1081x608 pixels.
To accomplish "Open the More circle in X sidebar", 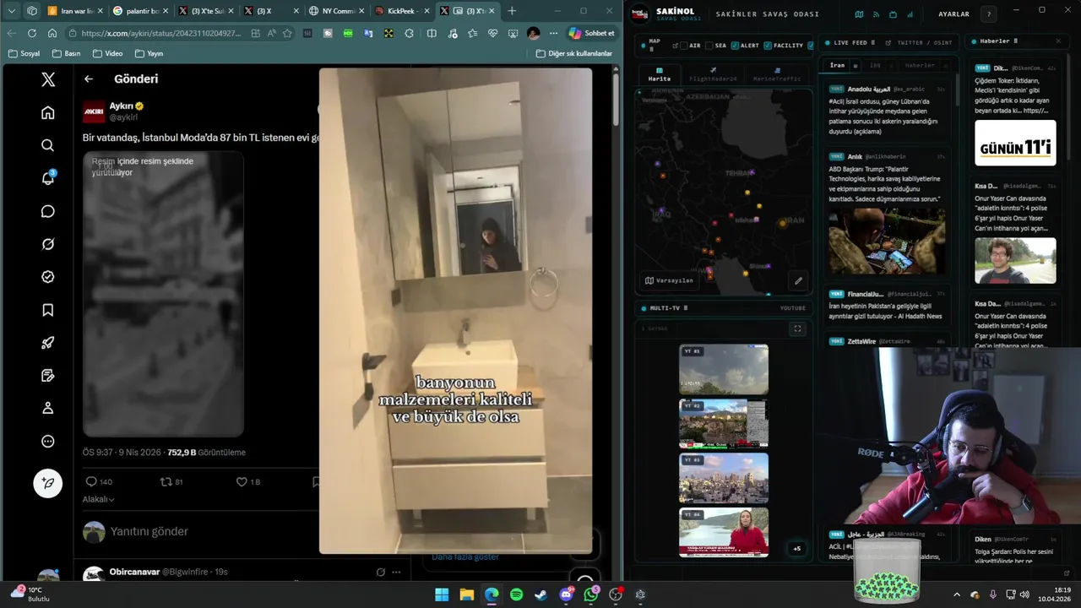I will [x=48, y=441].
